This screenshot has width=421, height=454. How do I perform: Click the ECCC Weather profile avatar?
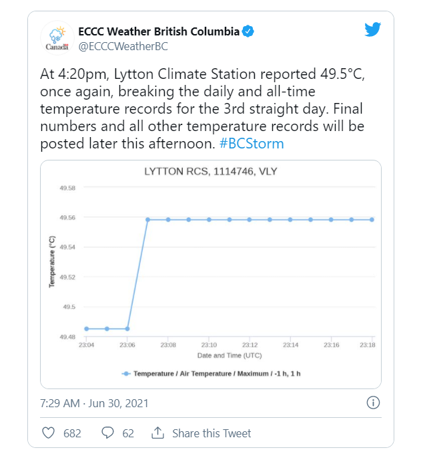pos(57,37)
